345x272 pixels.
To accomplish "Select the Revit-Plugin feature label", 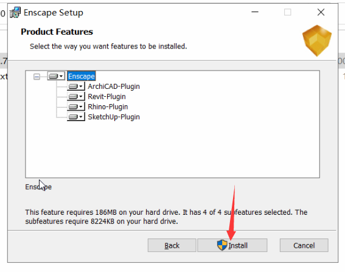I will point(106,97).
